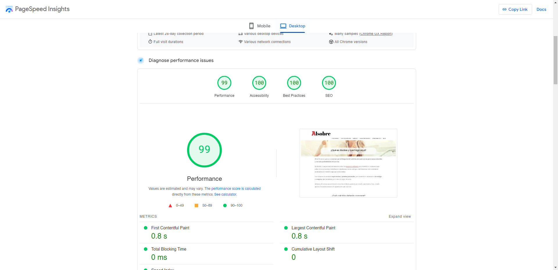Click the Cumulative Layout Shift 0 value
This screenshot has height=270, width=558.
point(294,257)
